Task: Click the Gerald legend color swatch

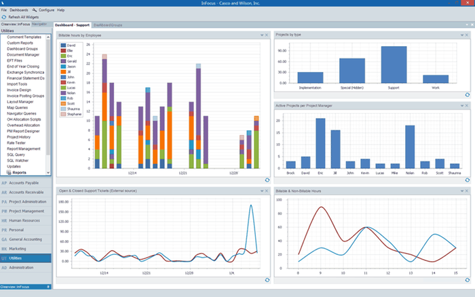Action: tap(63, 61)
